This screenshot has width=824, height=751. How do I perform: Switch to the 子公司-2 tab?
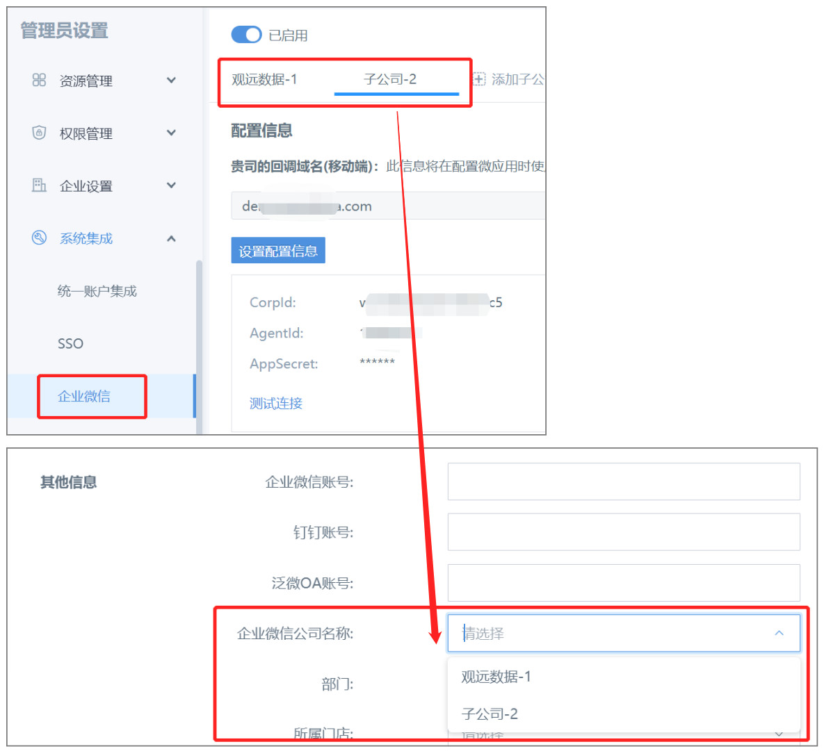390,79
